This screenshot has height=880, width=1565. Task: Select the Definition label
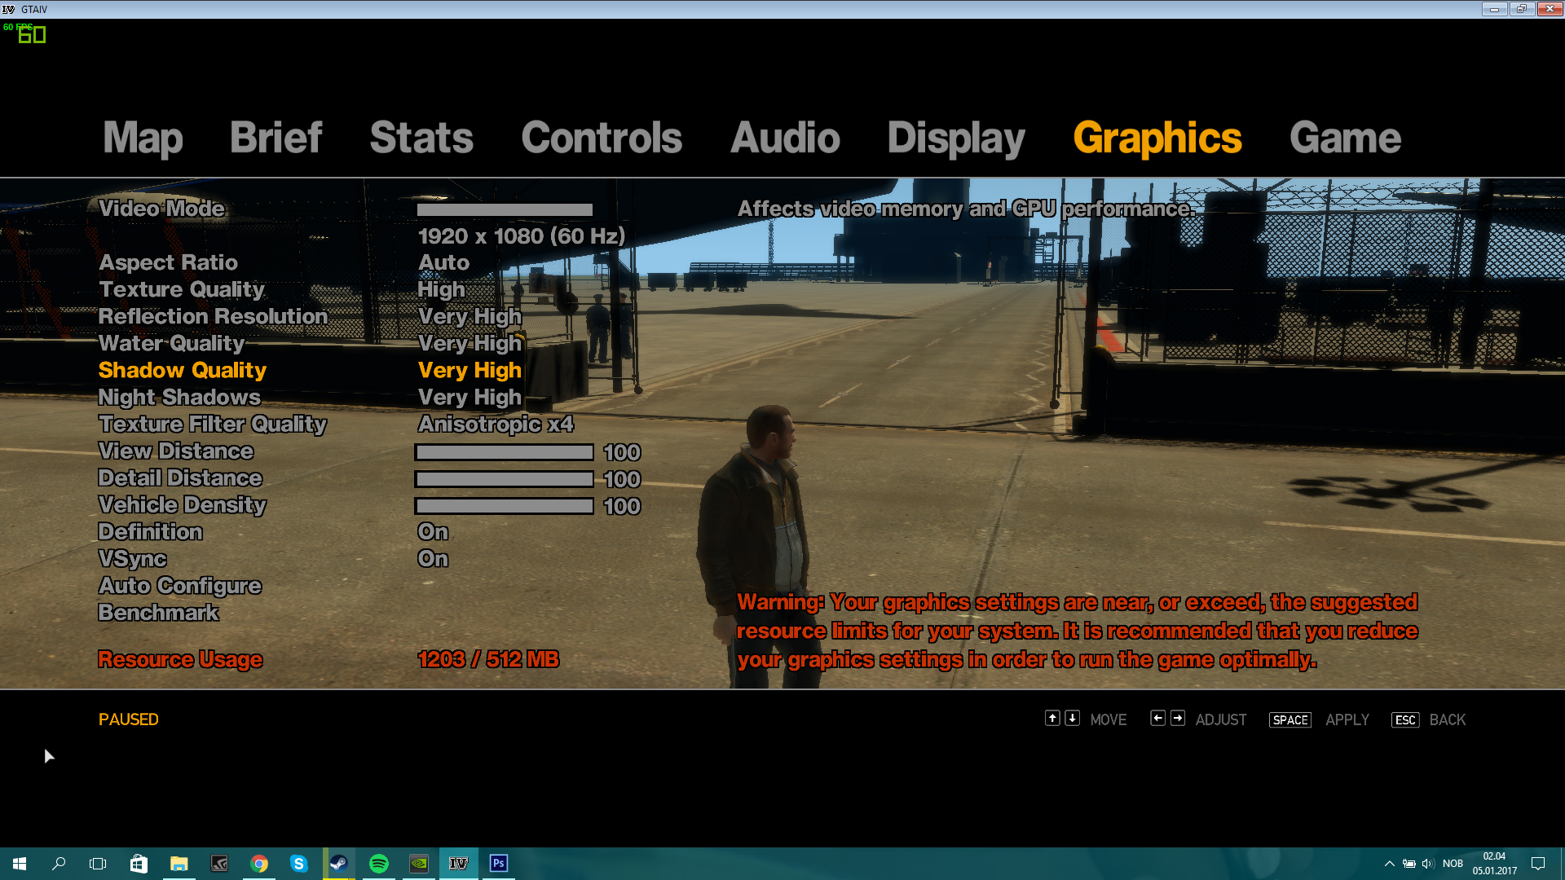(150, 532)
